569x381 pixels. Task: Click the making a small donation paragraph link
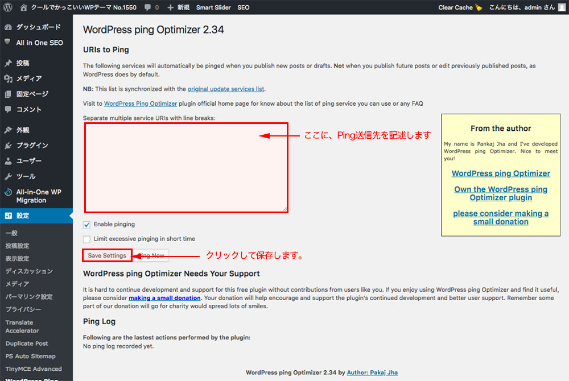(x=164, y=298)
